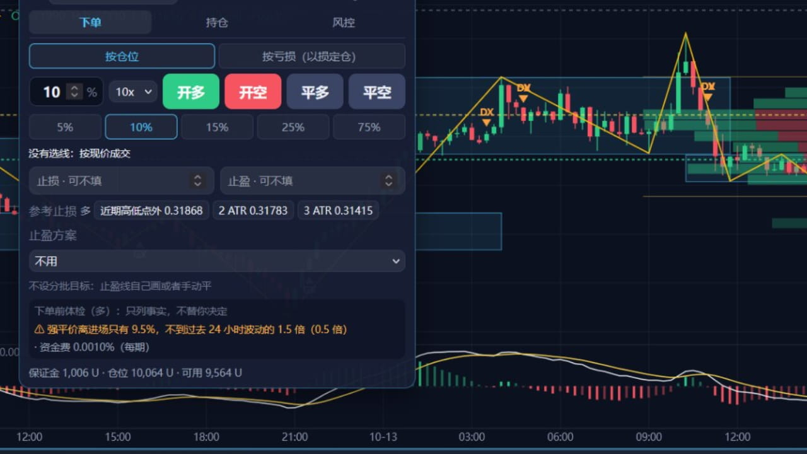Open the 风控 tab
This screenshot has height=454, width=807.
coord(344,22)
